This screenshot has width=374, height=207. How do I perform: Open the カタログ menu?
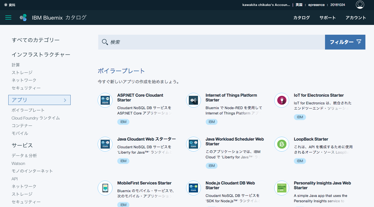[x=301, y=17]
